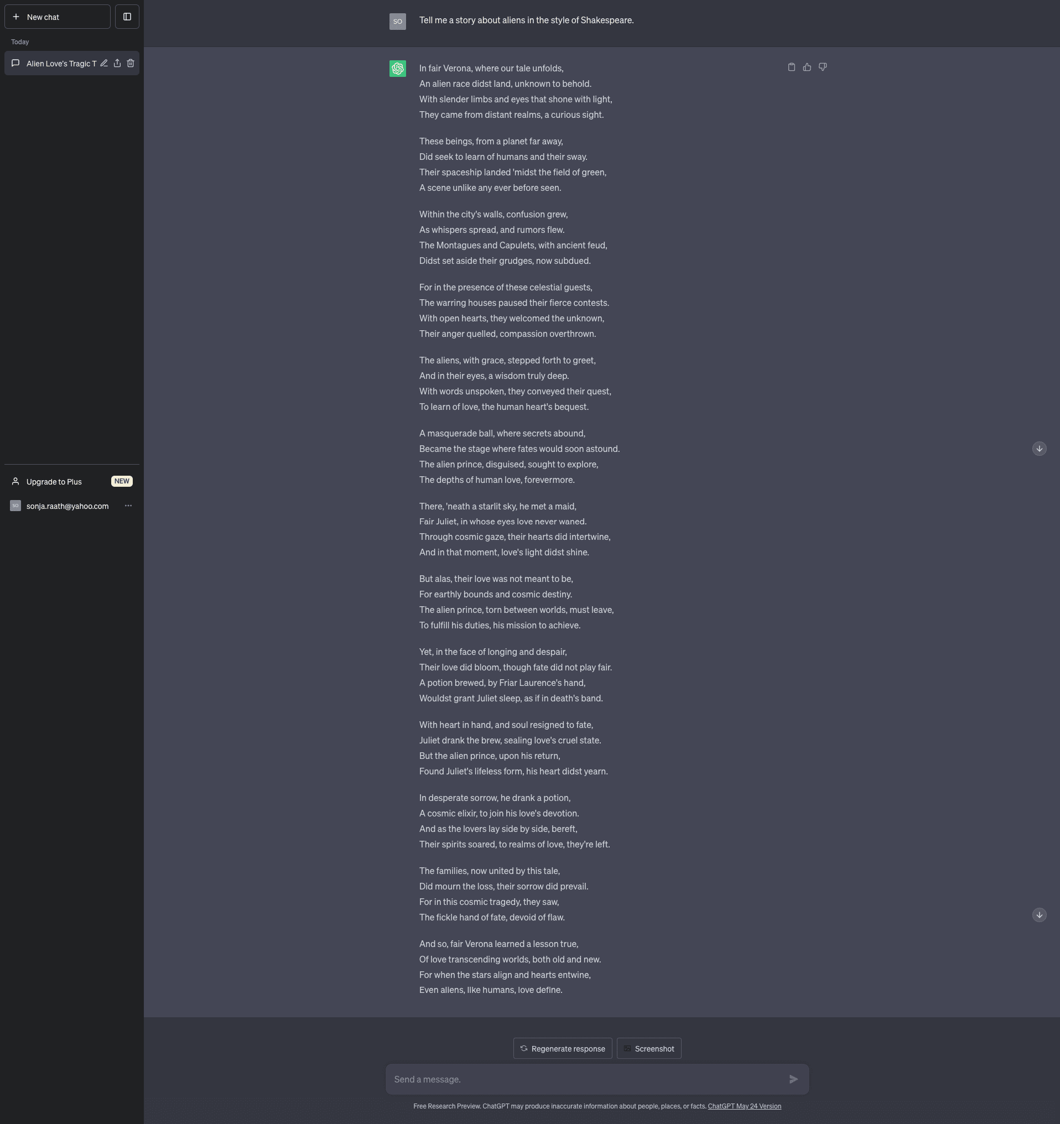Start a New chat
The height and width of the screenshot is (1124, 1060).
[x=57, y=17]
